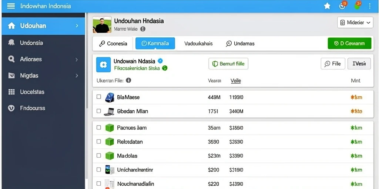
Task: Click the profile photo thumbnail
Action: tap(102, 25)
